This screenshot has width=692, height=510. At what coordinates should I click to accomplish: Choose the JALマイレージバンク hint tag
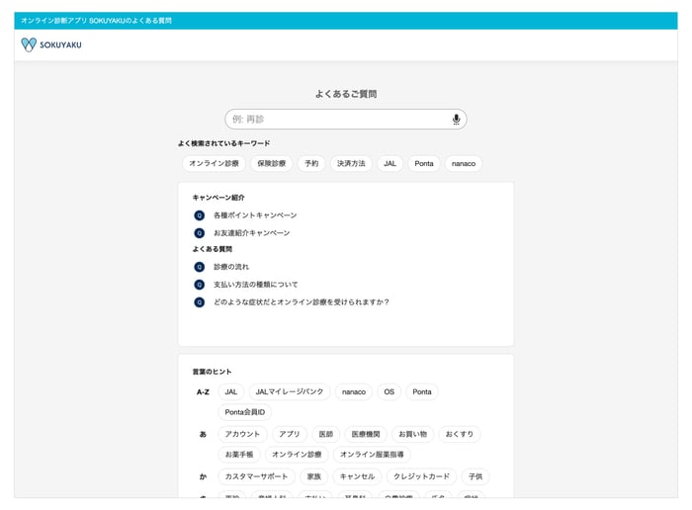tap(290, 391)
